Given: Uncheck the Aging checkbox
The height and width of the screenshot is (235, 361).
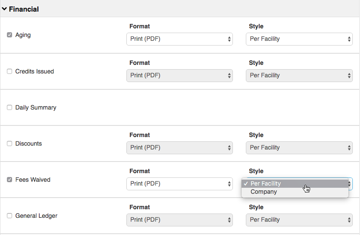Looking at the screenshot, I should point(9,35).
